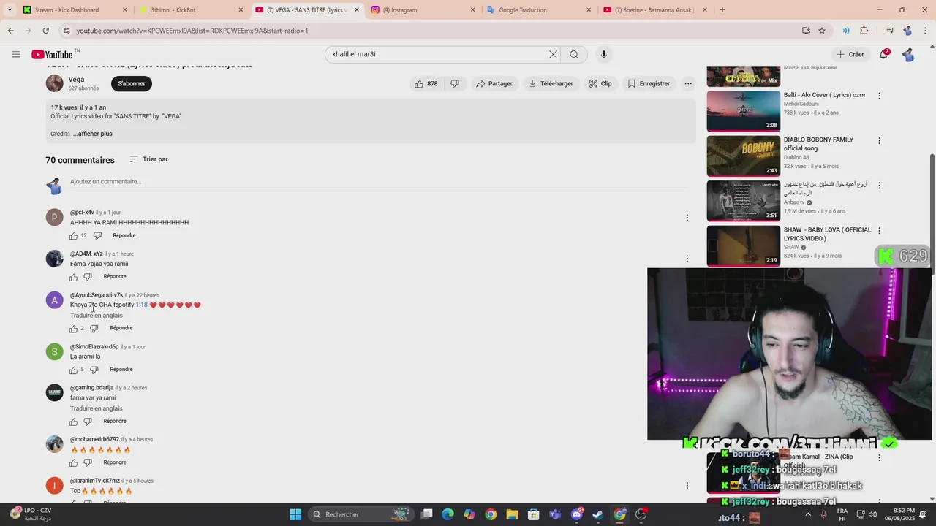Go to the YouTube home logo

53,54
